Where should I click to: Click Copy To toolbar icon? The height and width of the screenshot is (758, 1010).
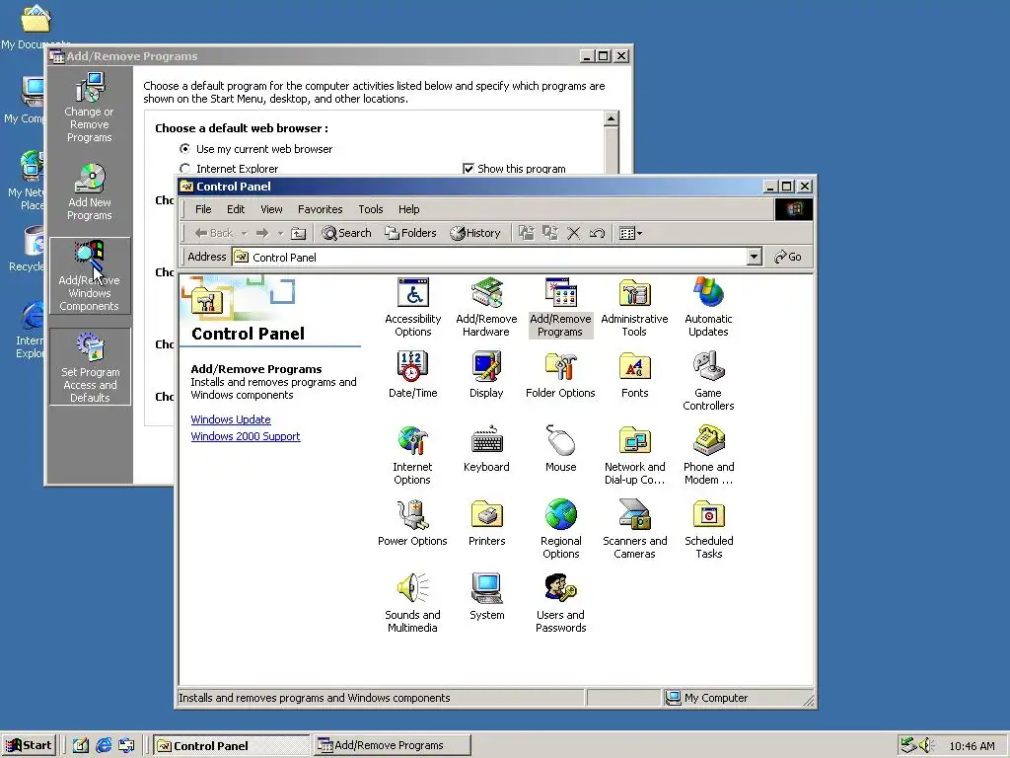coord(549,233)
